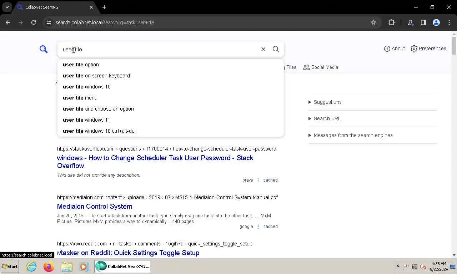Select suggestion 'user tile option'
457x274 pixels.
tap(171, 65)
